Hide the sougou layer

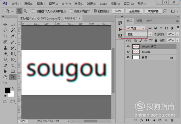tap(128, 52)
